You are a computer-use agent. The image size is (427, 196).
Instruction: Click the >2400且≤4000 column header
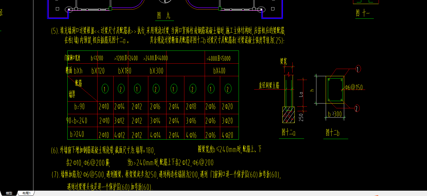[x=156, y=58]
